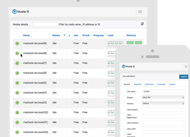Click the status dot for macbook-leo.local[7]
This screenshot has height=137, width=190.
pyautogui.click(x=17, y=63)
